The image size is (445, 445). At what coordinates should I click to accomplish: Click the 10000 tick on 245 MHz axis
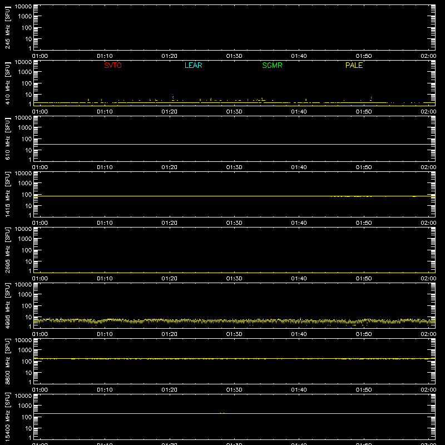pyautogui.click(x=23, y=7)
